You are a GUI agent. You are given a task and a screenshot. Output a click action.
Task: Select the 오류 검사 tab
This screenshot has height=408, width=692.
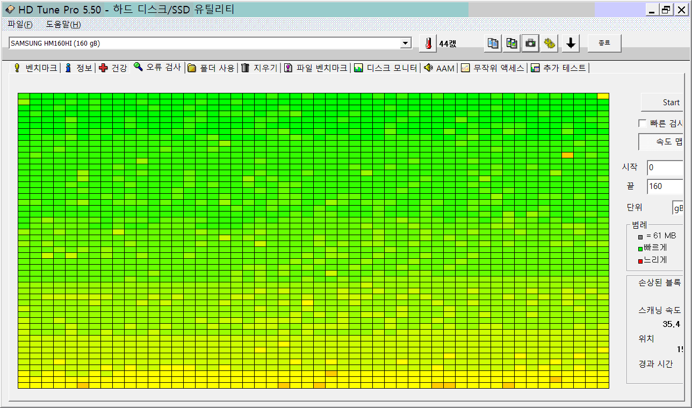pos(157,67)
